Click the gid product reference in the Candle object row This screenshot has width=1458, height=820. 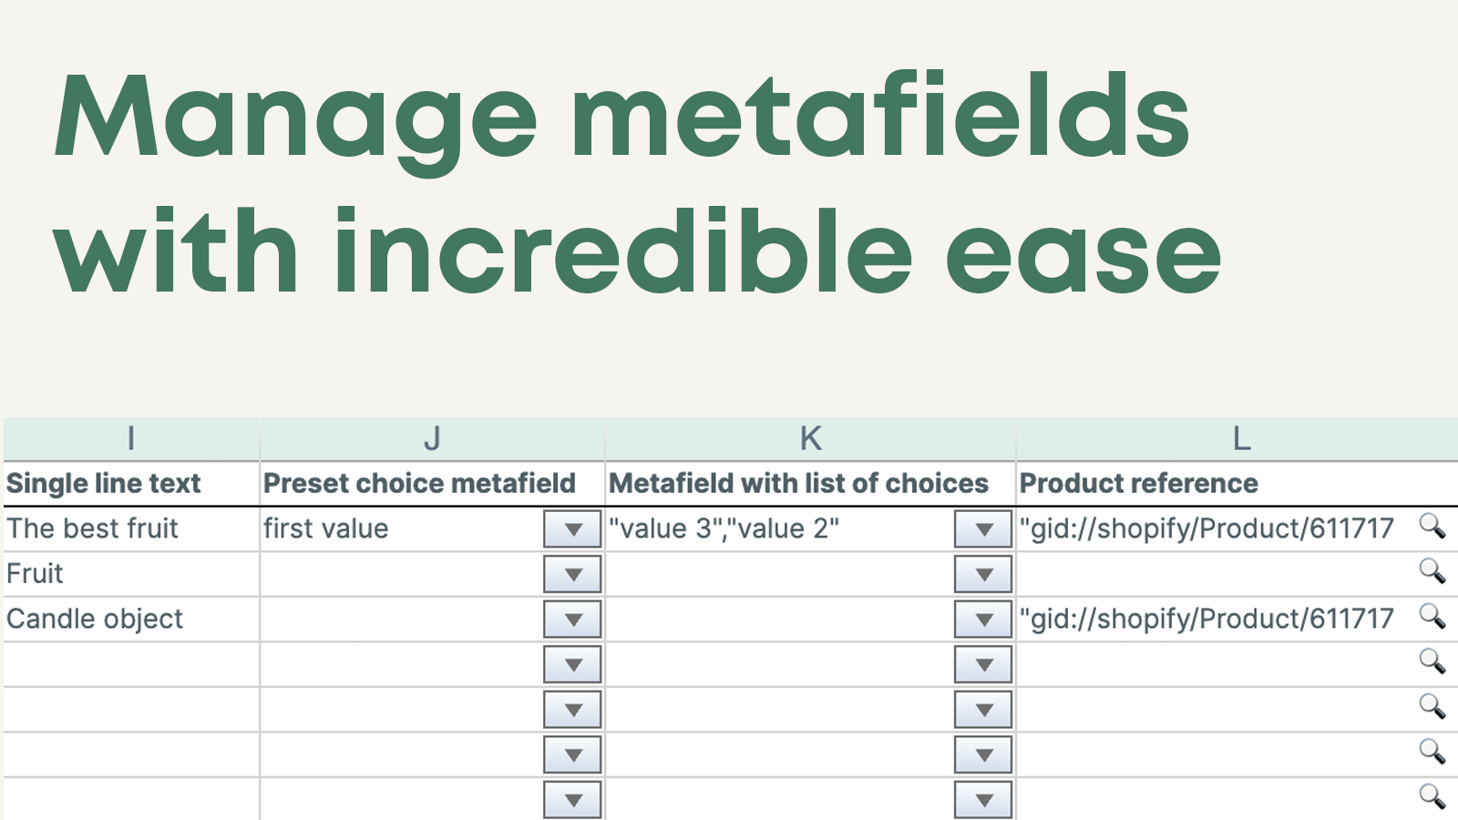click(1205, 619)
